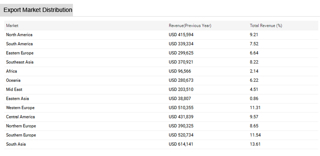Click revenue value USD 390,325

pos(181,126)
